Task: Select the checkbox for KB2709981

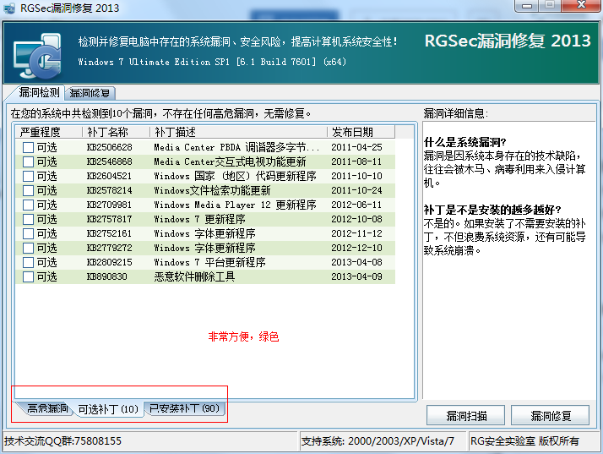Action: (28, 205)
